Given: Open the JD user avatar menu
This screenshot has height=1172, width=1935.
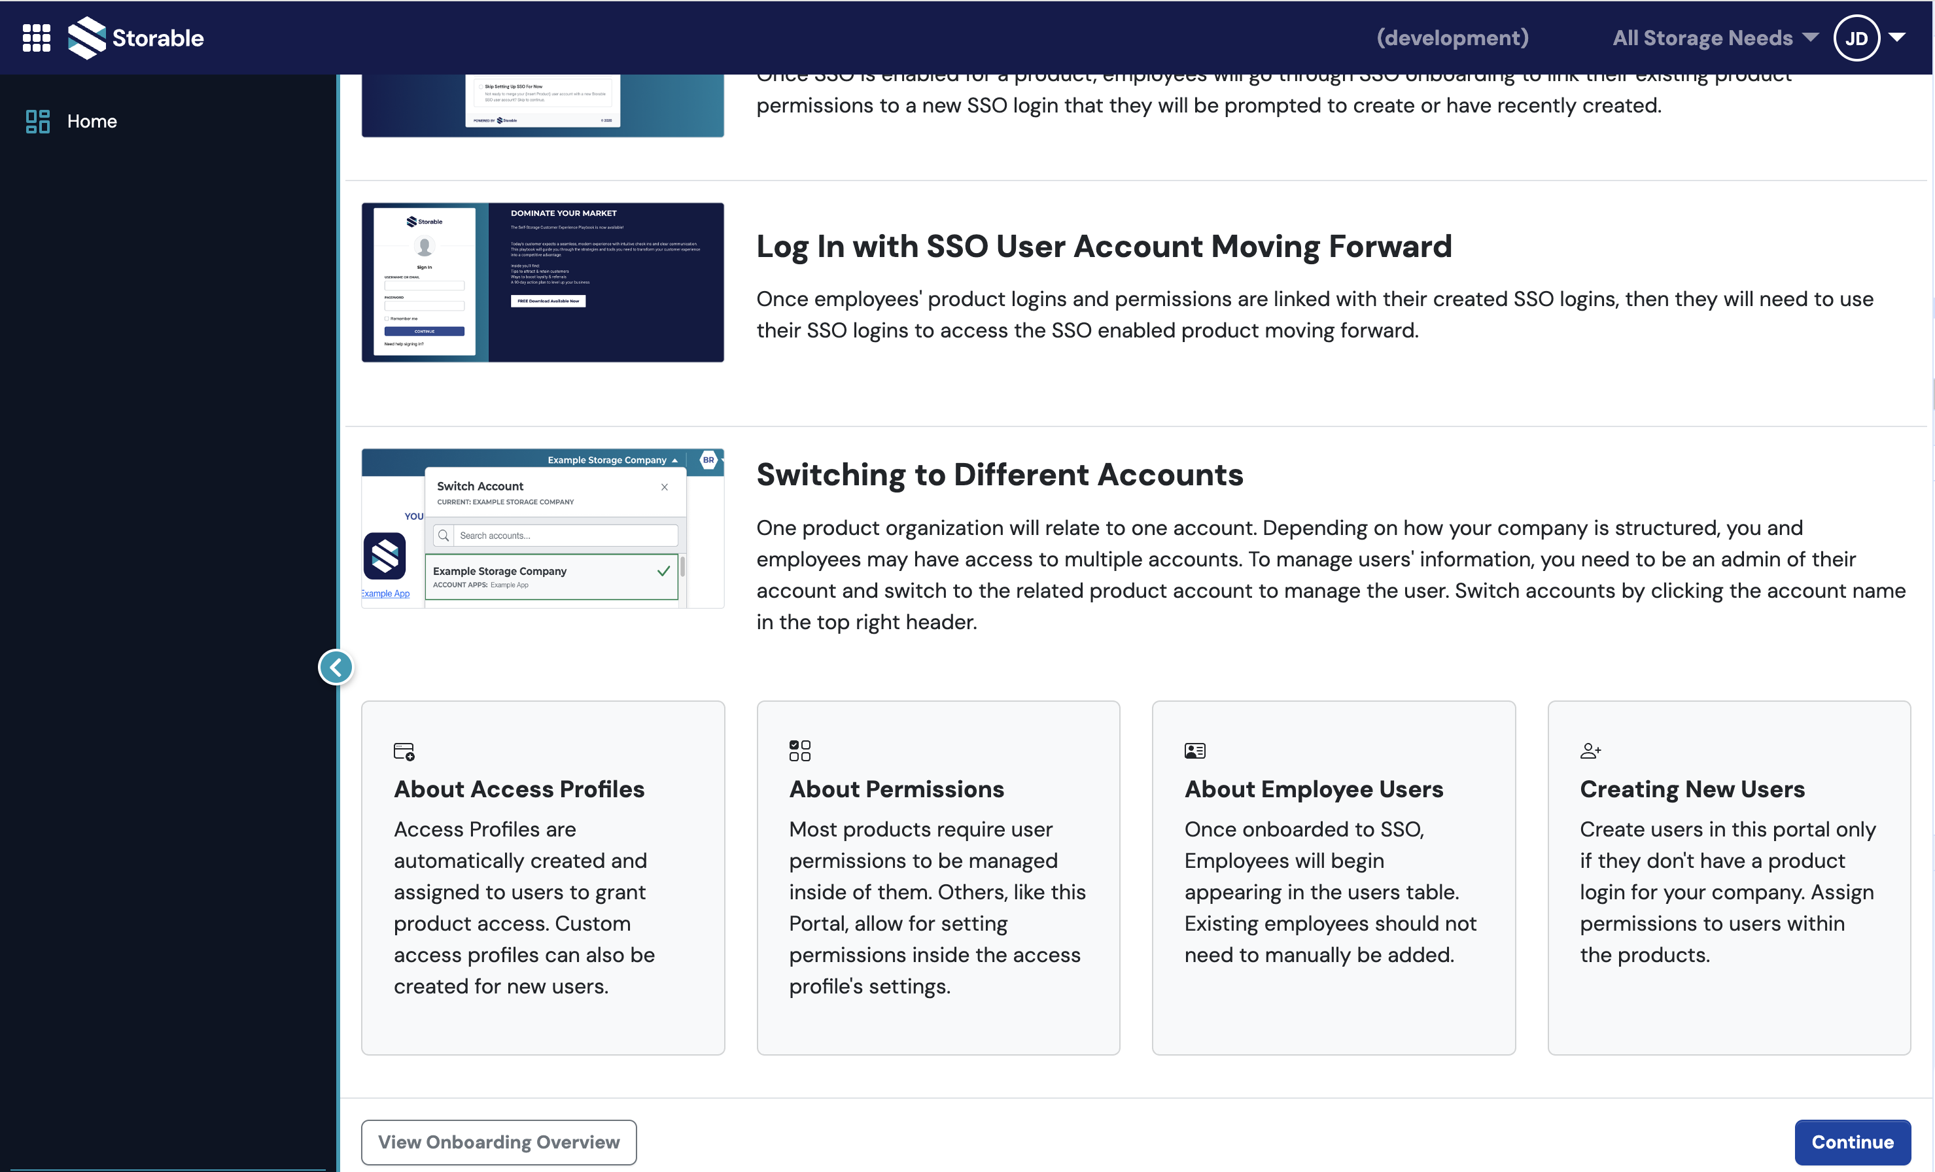Looking at the screenshot, I should coord(1855,38).
